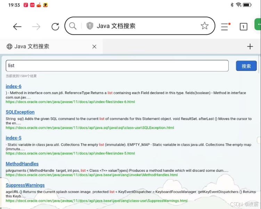
Task: Open the SQLException result link
Action: point(20,112)
